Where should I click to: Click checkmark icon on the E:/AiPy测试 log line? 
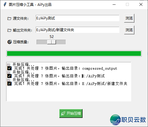[x=9, y=76]
